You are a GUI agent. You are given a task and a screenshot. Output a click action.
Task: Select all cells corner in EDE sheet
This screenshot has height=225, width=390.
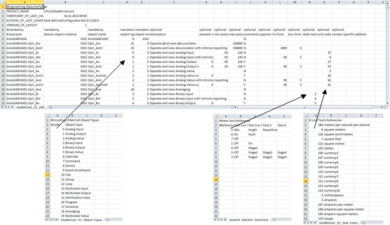[x=3, y=2]
